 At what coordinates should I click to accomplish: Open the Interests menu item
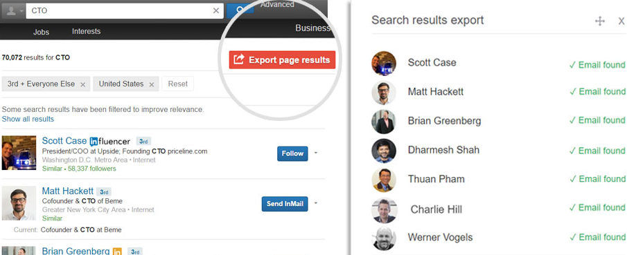point(86,31)
